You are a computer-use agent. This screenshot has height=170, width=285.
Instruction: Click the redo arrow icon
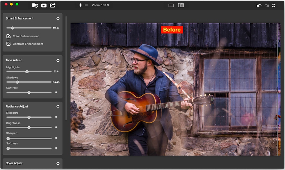coord(266,5)
